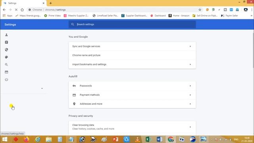Open Excel from the taskbar

click(148, 139)
